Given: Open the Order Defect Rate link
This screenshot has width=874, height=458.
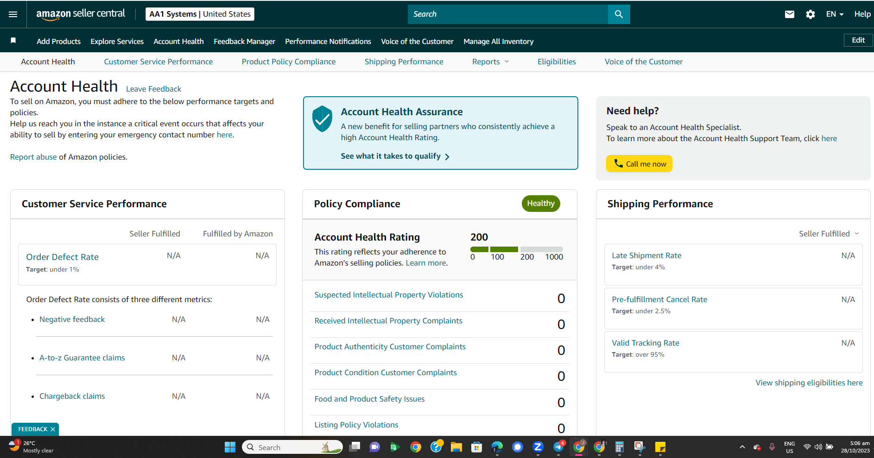Looking at the screenshot, I should tap(63, 257).
